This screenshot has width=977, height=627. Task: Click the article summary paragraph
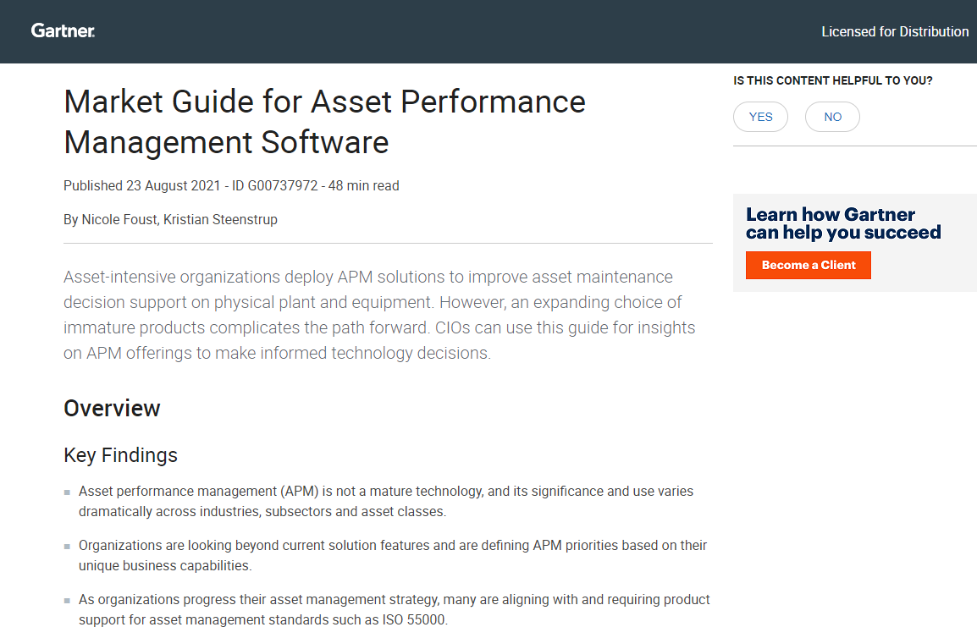click(381, 314)
